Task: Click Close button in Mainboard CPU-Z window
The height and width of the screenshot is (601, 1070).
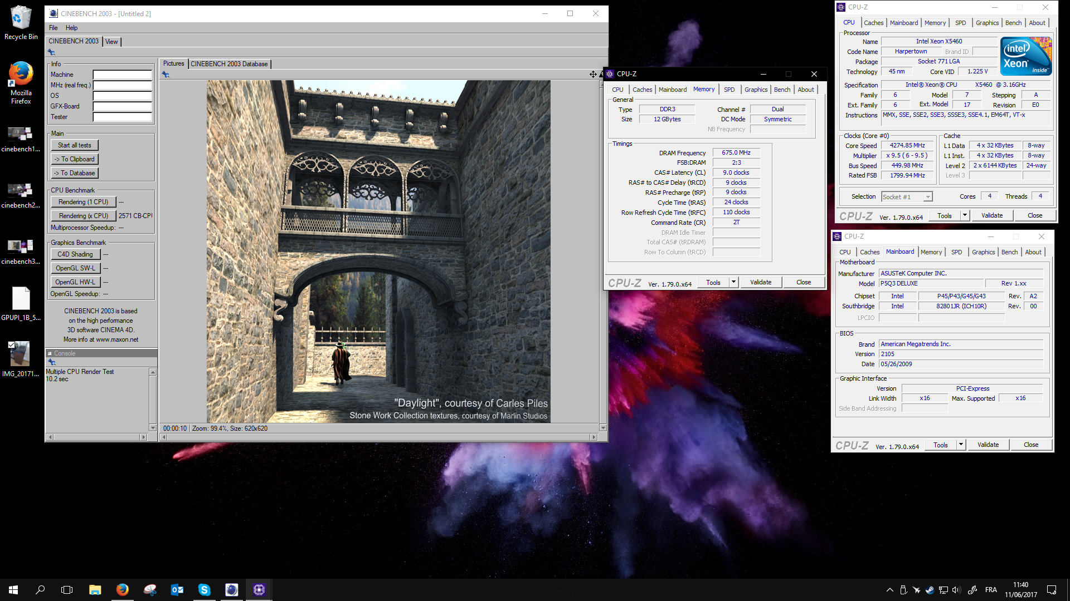Action: click(x=1031, y=445)
